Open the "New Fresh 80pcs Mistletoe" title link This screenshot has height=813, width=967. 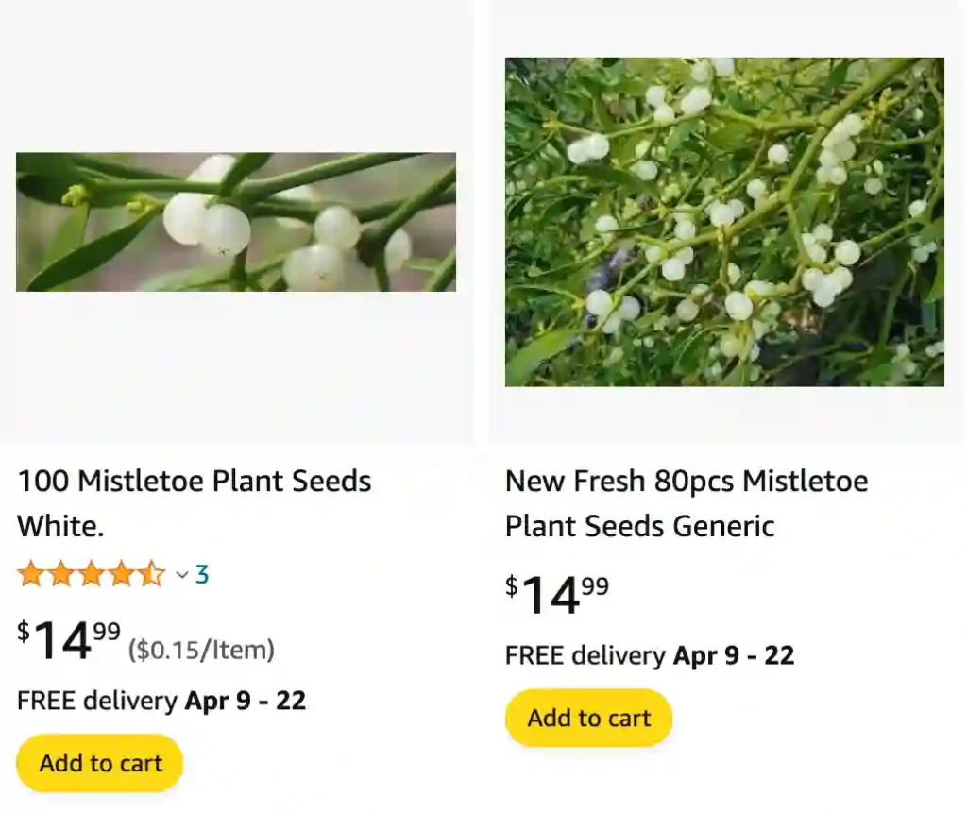(x=687, y=482)
